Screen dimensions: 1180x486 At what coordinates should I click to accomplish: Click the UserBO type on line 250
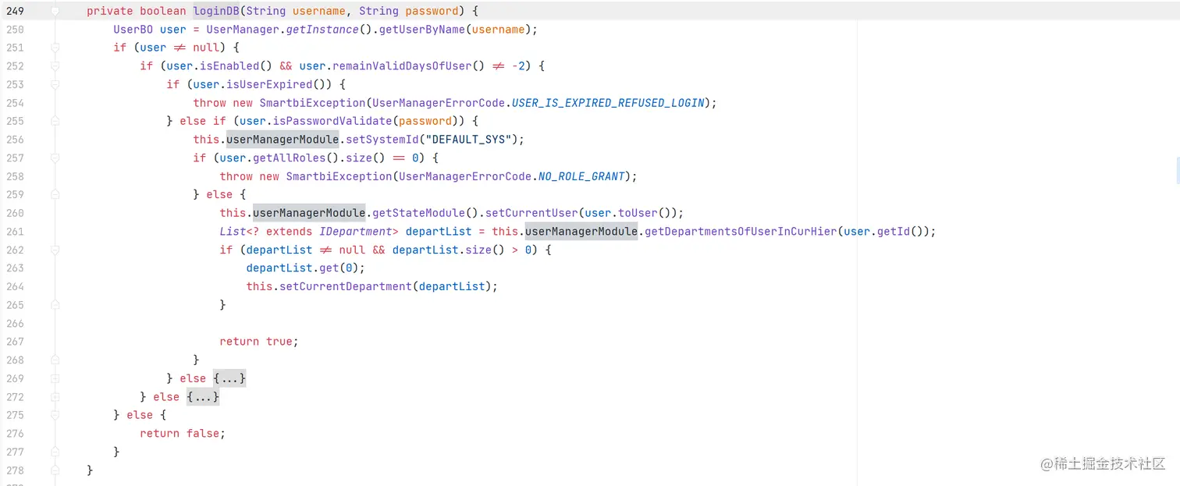133,30
